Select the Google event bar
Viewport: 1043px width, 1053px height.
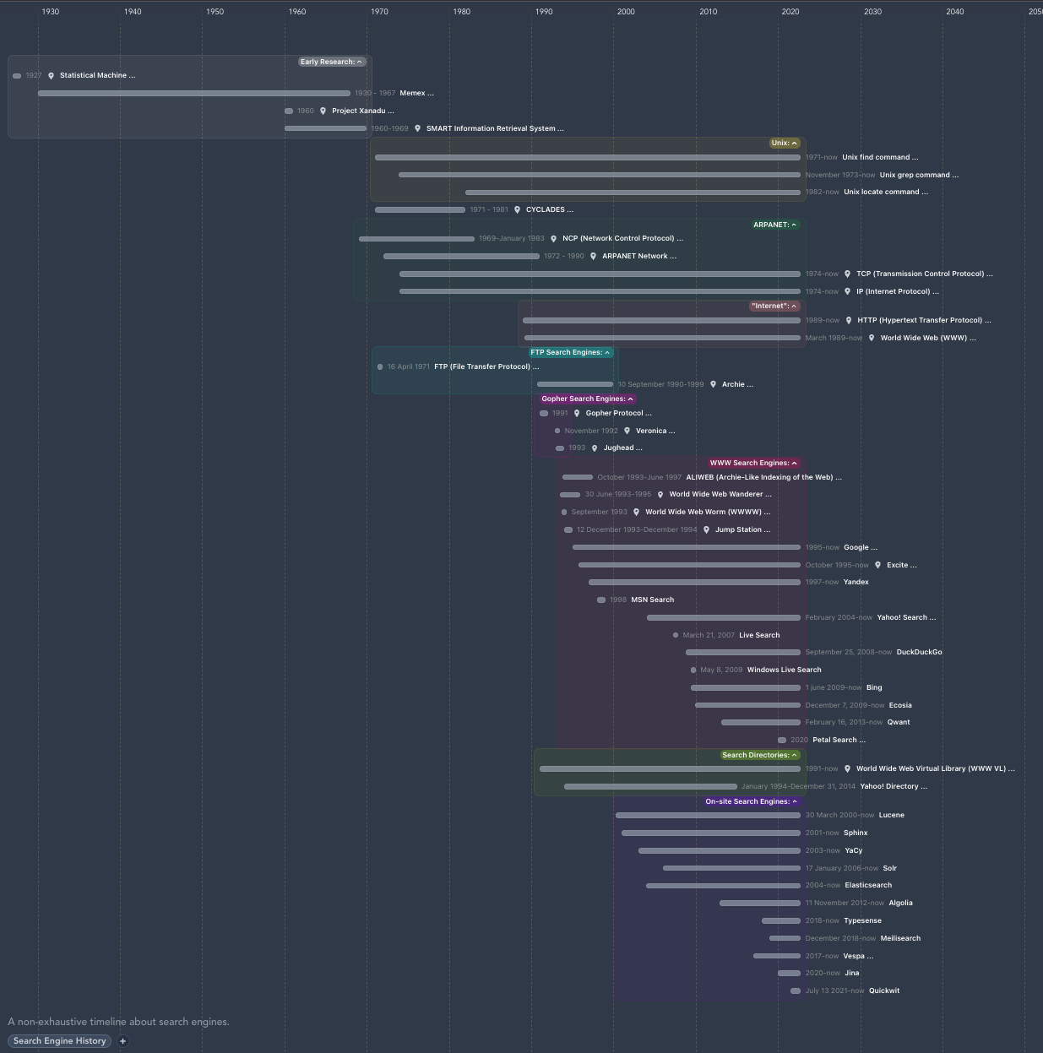[687, 548]
